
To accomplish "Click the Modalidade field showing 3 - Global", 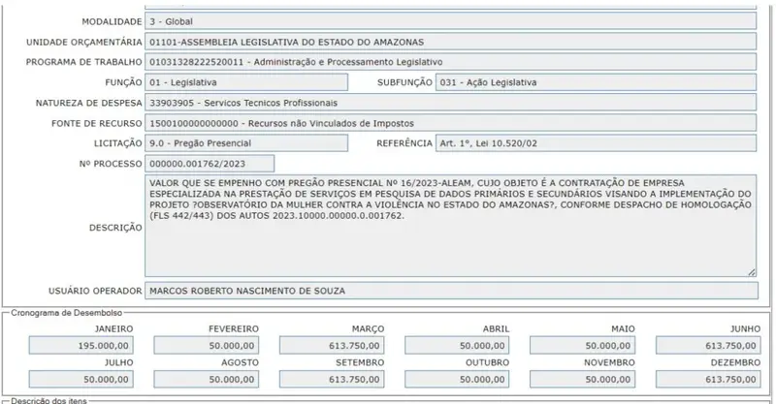I will click(x=450, y=20).
